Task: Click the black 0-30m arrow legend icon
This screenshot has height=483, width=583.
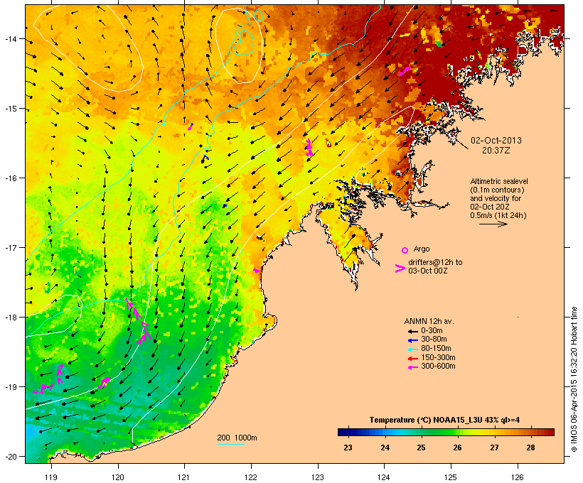Action: tap(412, 331)
